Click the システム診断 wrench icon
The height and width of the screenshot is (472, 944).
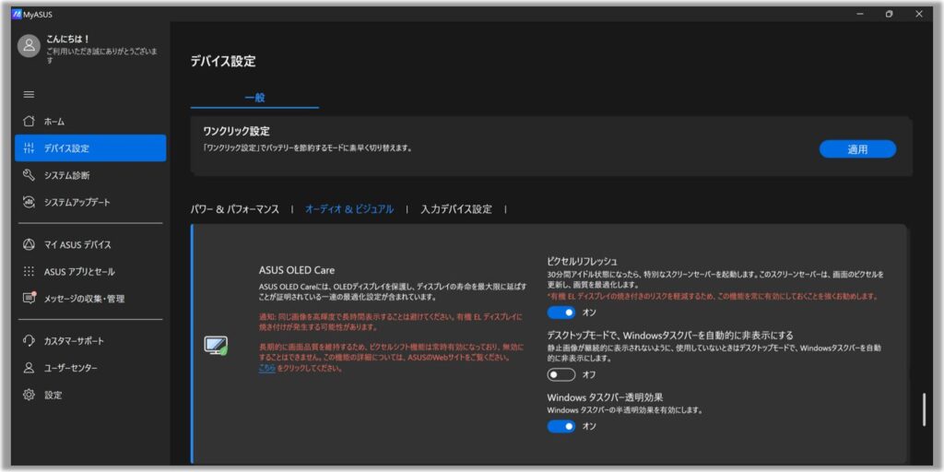(x=29, y=175)
